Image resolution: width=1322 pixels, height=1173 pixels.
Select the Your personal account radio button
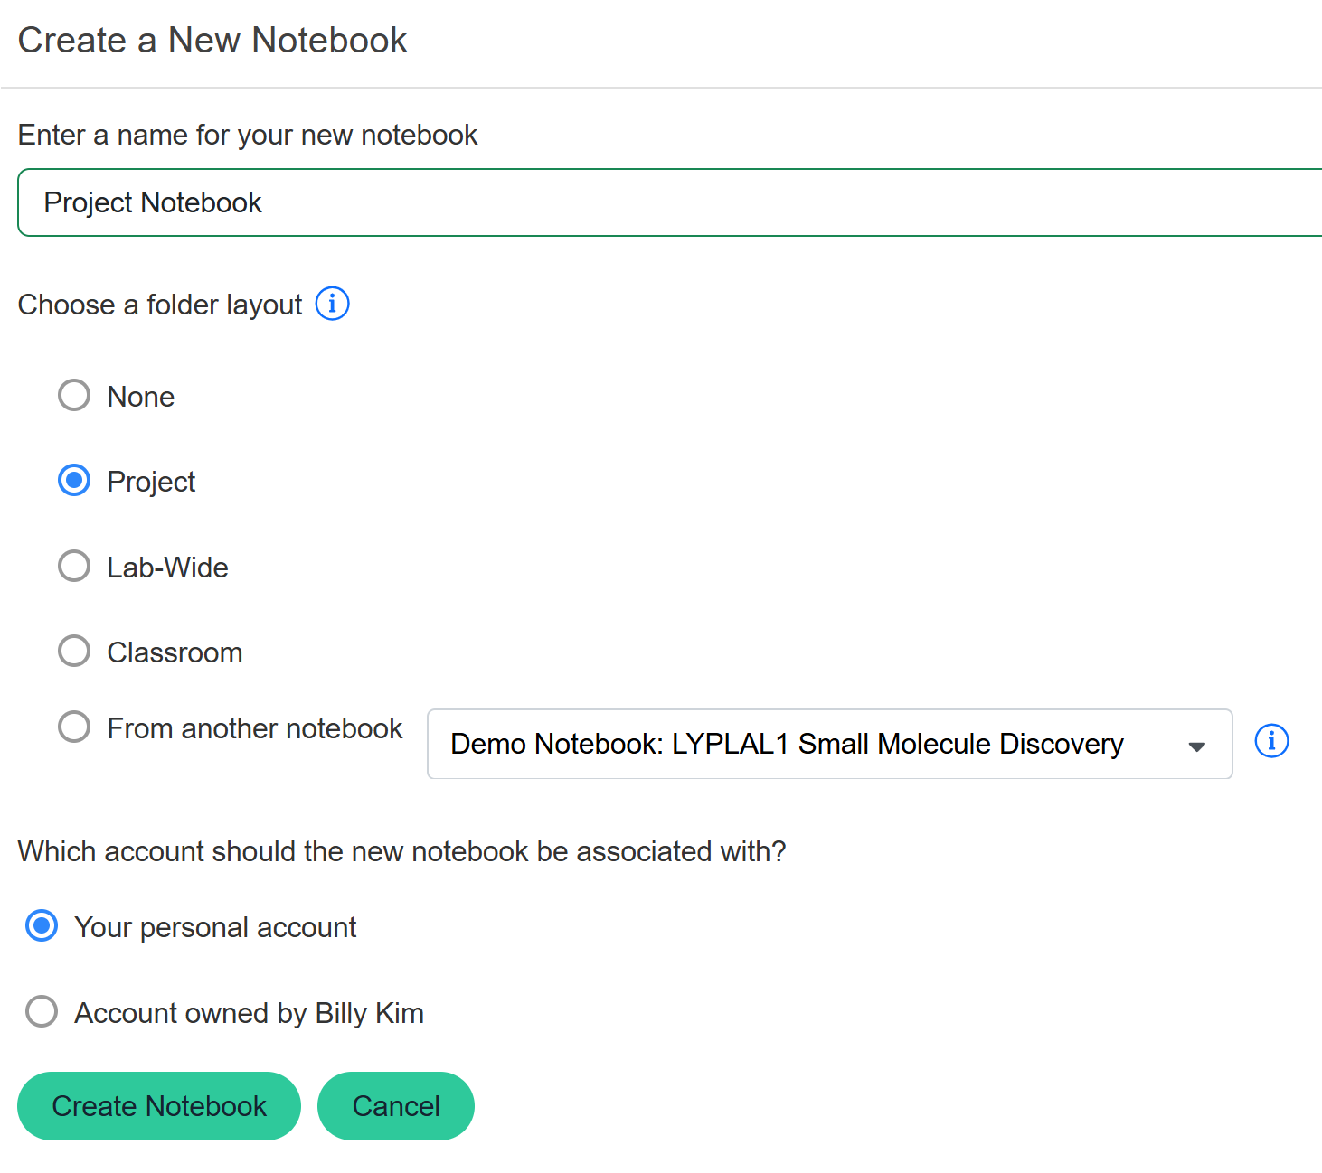click(42, 925)
